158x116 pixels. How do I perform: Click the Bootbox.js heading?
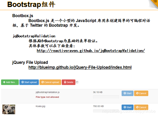click(x=23, y=16)
